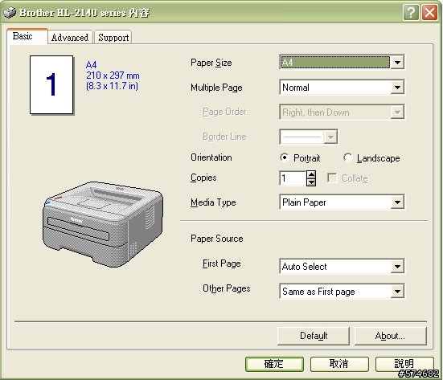Open the Other Pages paper source dropdown
The image size is (443, 380).
coord(342,291)
